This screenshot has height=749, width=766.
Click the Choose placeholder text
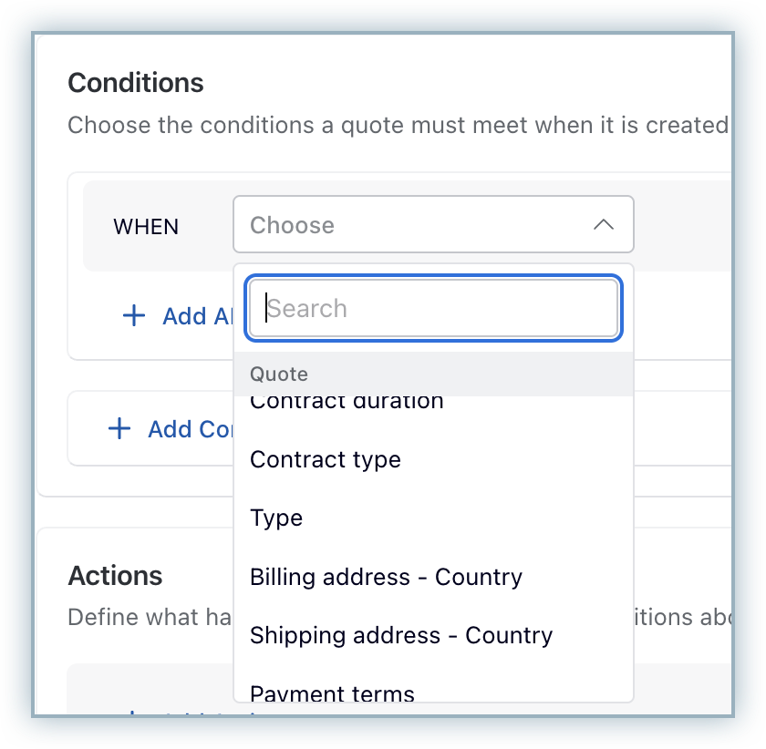coord(292,225)
